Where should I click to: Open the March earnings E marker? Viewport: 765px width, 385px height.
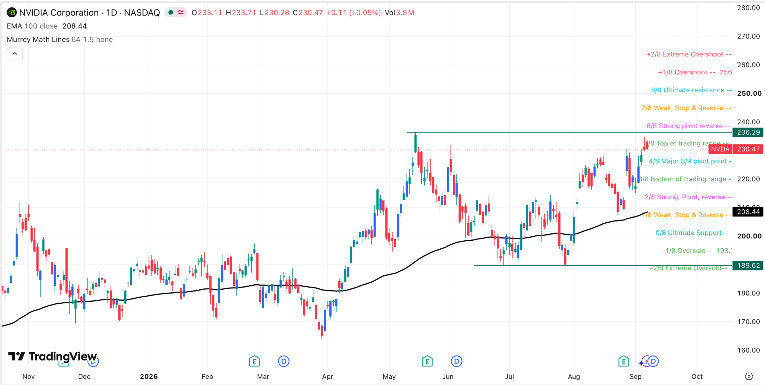pyautogui.click(x=254, y=361)
